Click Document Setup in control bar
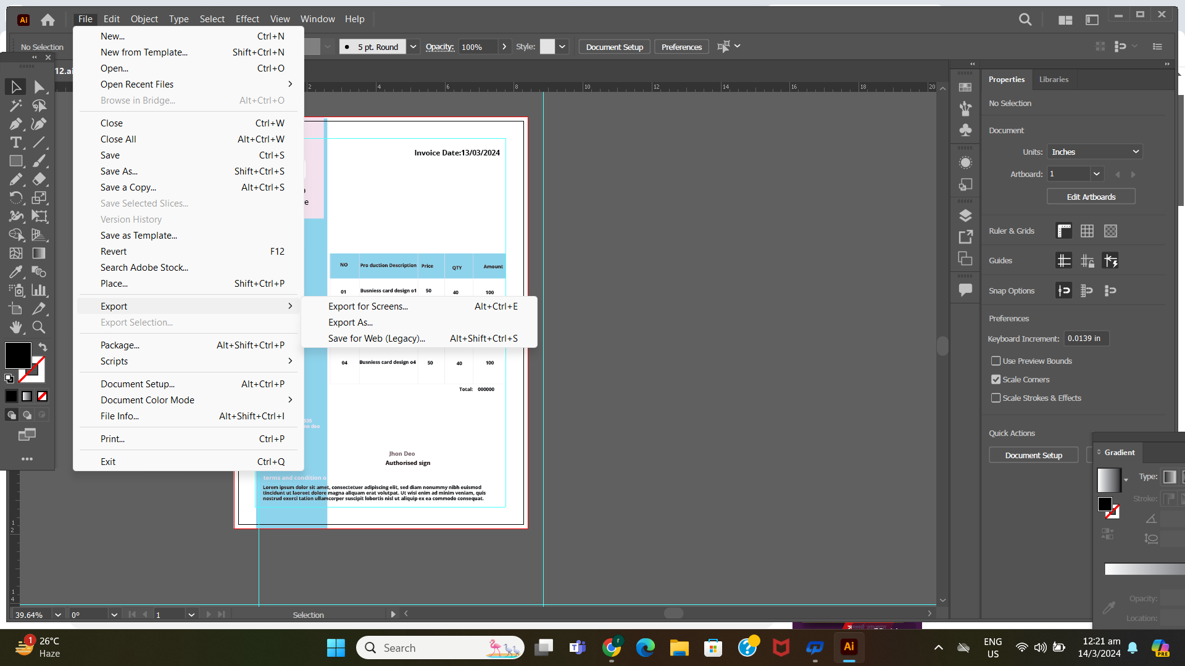Screen dimensions: 1185x666 coord(614,47)
